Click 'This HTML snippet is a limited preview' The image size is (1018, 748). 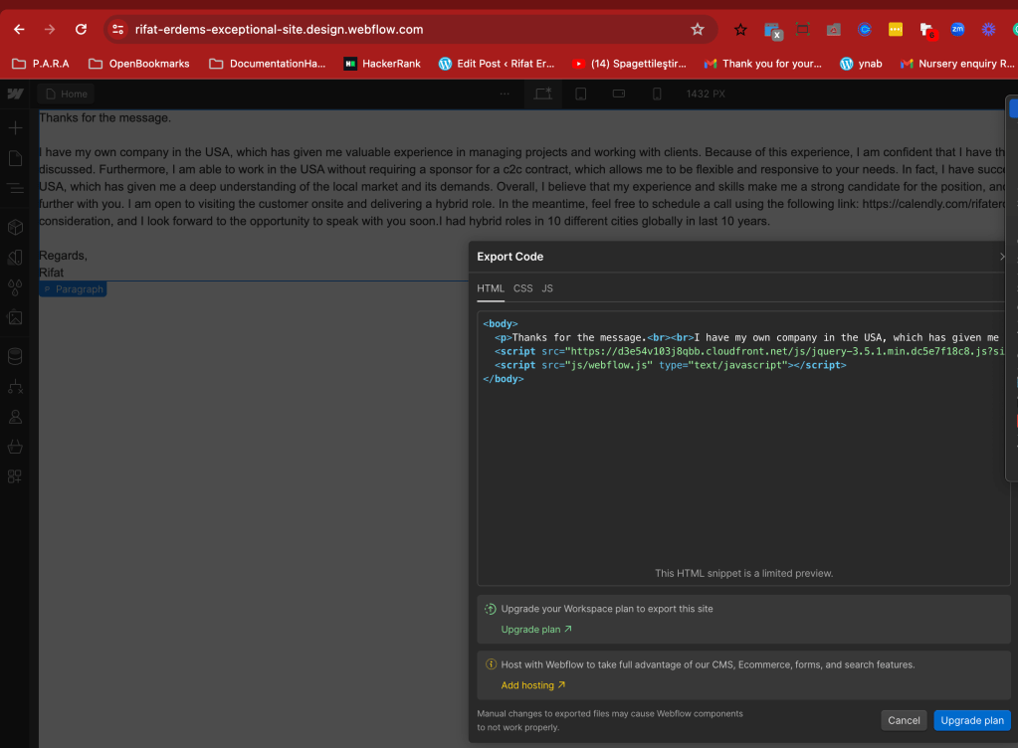[x=743, y=574]
